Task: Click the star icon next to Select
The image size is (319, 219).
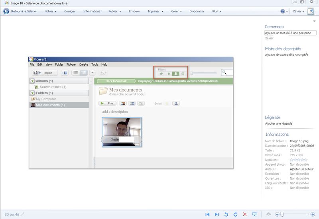Action: (x=167, y=104)
